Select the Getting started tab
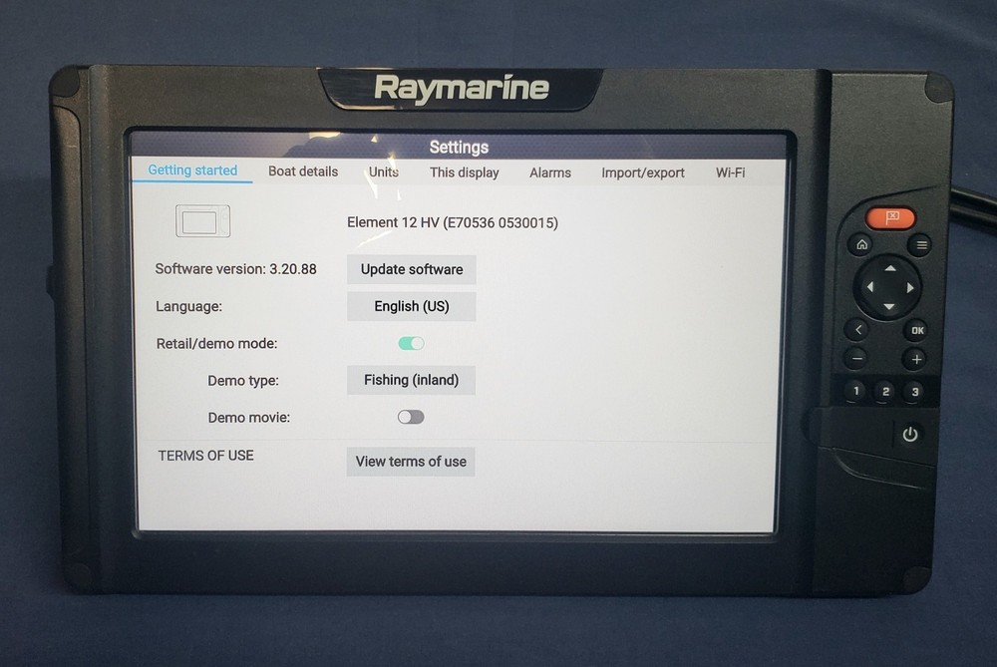The height and width of the screenshot is (667, 997). 192,170
